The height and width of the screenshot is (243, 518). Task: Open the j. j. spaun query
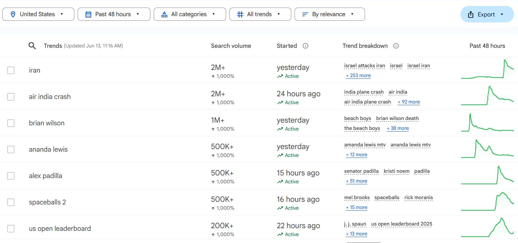click(x=355, y=224)
